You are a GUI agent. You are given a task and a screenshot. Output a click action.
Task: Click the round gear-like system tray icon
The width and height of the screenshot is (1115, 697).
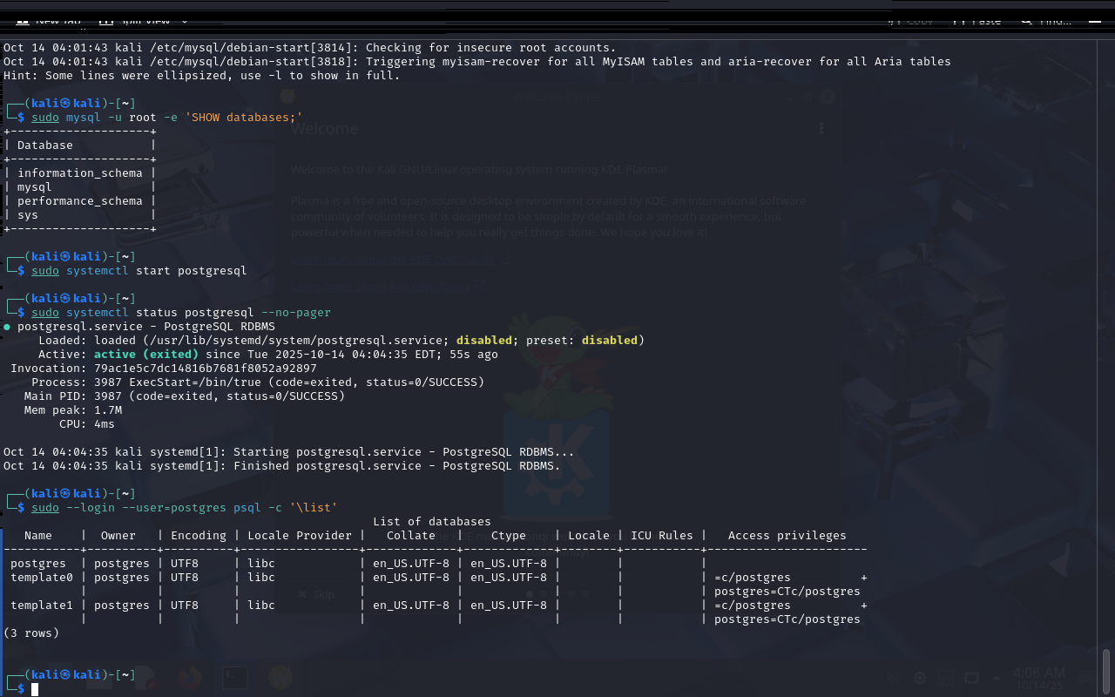920,679
